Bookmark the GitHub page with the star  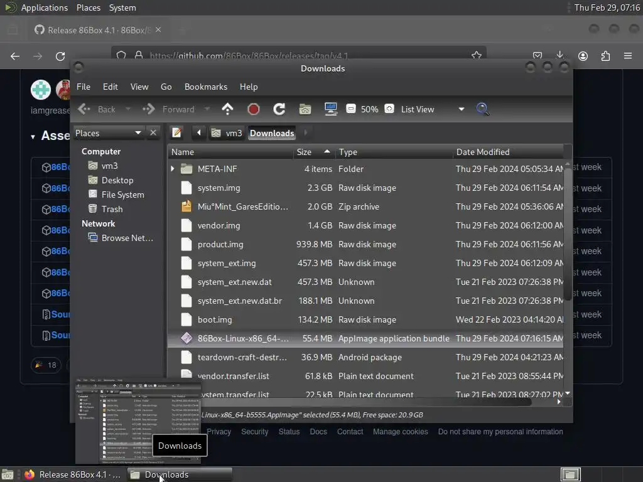(x=476, y=56)
